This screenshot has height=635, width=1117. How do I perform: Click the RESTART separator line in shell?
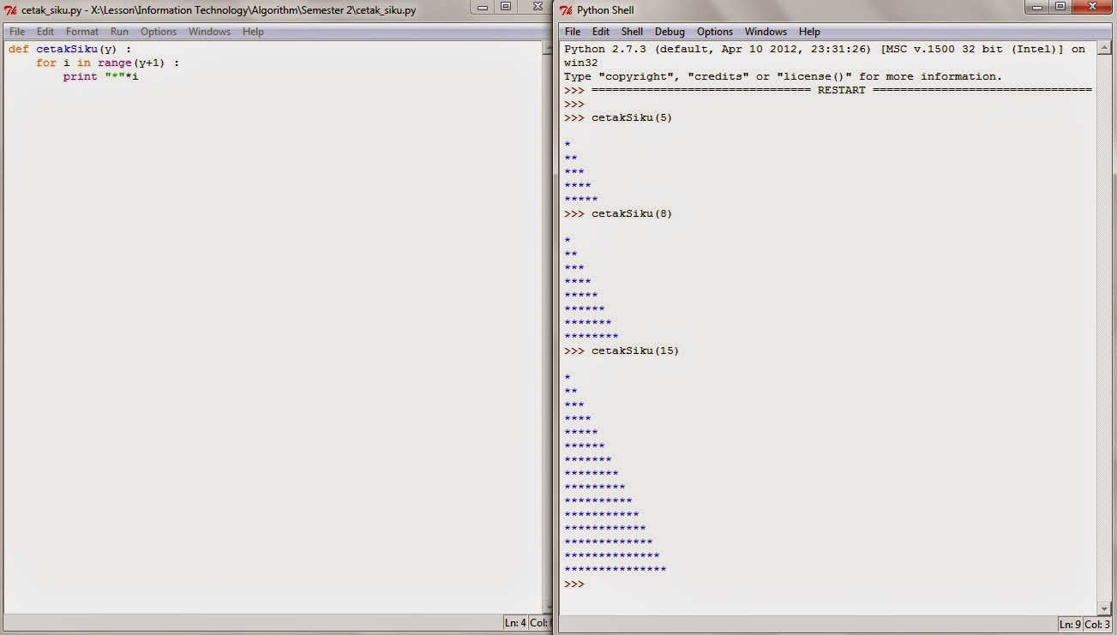click(842, 90)
